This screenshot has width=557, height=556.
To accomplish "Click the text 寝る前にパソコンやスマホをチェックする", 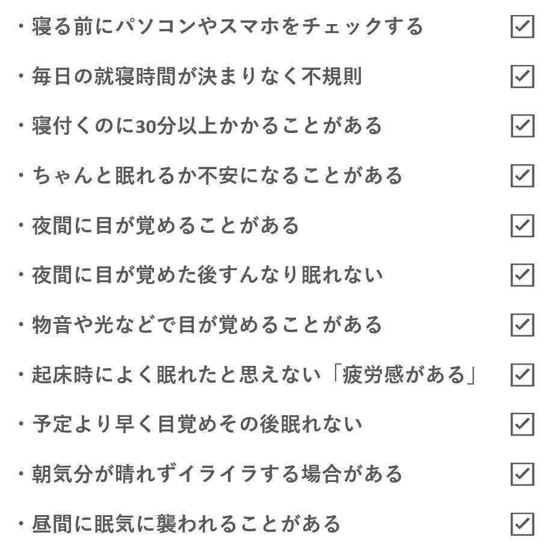I will (227, 26).
